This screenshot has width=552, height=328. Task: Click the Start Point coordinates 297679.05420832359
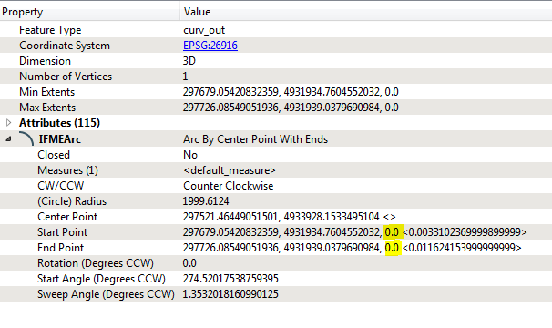[230, 232]
